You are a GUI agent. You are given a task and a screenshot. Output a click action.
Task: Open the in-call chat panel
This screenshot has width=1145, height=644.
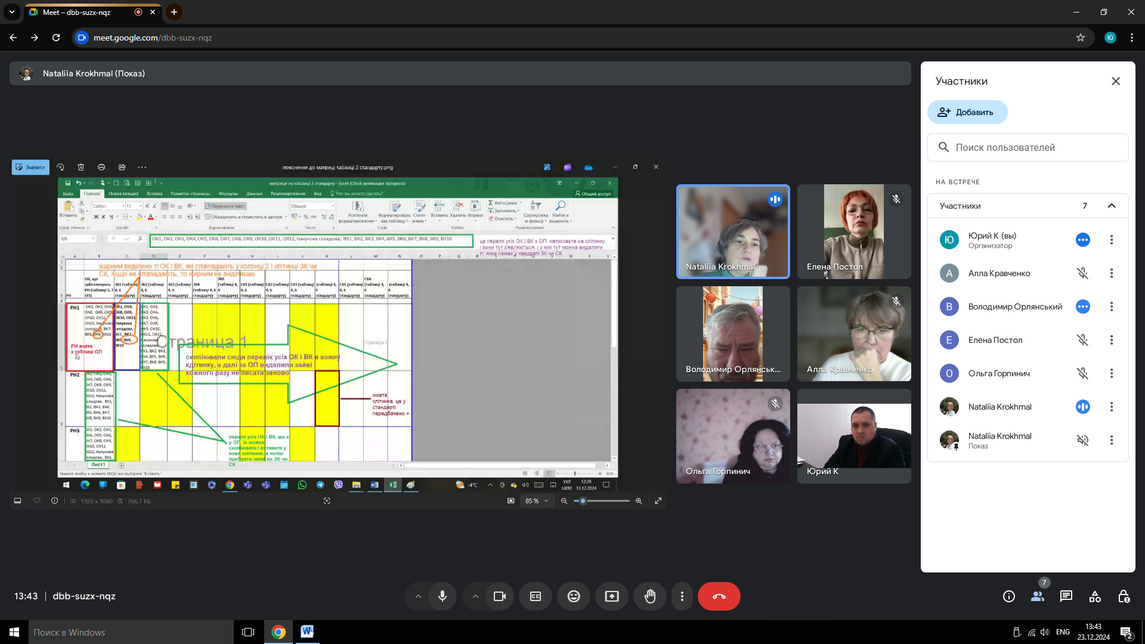pos(1066,596)
